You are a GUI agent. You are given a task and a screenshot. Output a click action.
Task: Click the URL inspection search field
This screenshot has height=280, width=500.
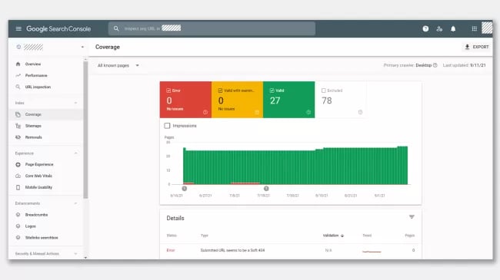pos(212,28)
